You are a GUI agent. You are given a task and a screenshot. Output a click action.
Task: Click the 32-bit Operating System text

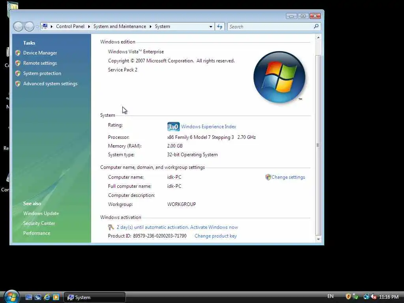click(x=192, y=155)
